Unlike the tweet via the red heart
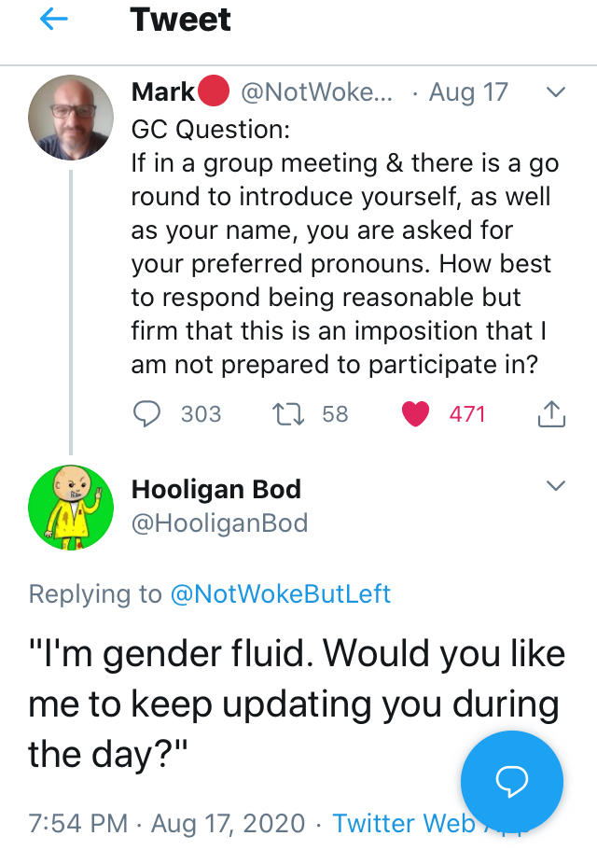Image resolution: width=597 pixels, height=850 pixels. point(415,413)
